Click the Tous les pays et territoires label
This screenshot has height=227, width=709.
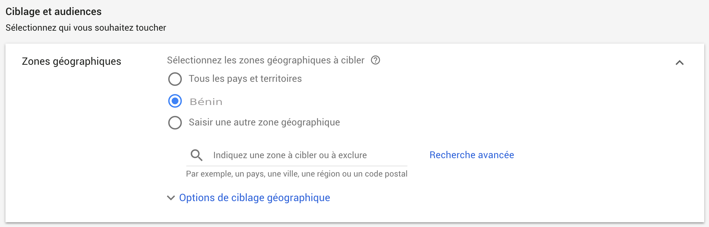pyautogui.click(x=245, y=79)
